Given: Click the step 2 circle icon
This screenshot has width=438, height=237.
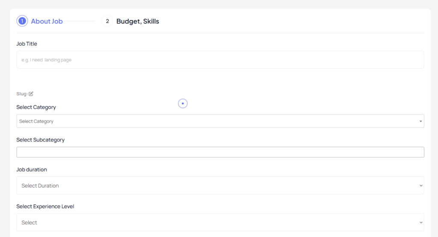Looking at the screenshot, I should [107, 21].
